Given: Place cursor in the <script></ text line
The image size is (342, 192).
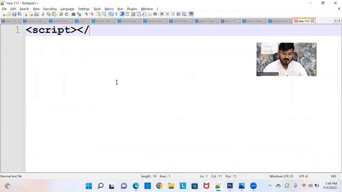Looking at the screenshot, I should (183, 30).
